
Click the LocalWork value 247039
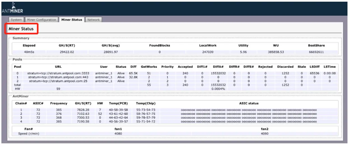coord(208,52)
